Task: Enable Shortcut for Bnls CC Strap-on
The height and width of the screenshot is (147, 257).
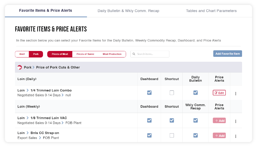Action: (x=172, y=136)
